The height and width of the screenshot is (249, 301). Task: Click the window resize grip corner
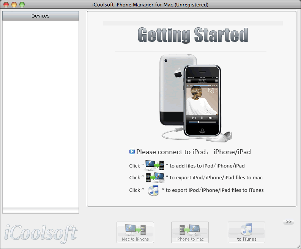(x=298, y=246)
